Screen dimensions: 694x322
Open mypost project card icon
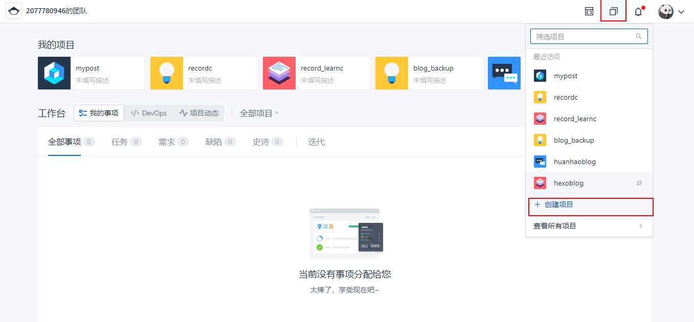point(54,73)
